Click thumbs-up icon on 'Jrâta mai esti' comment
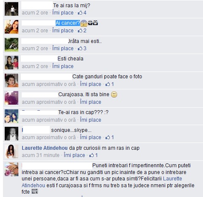 [x=80, y=49]
